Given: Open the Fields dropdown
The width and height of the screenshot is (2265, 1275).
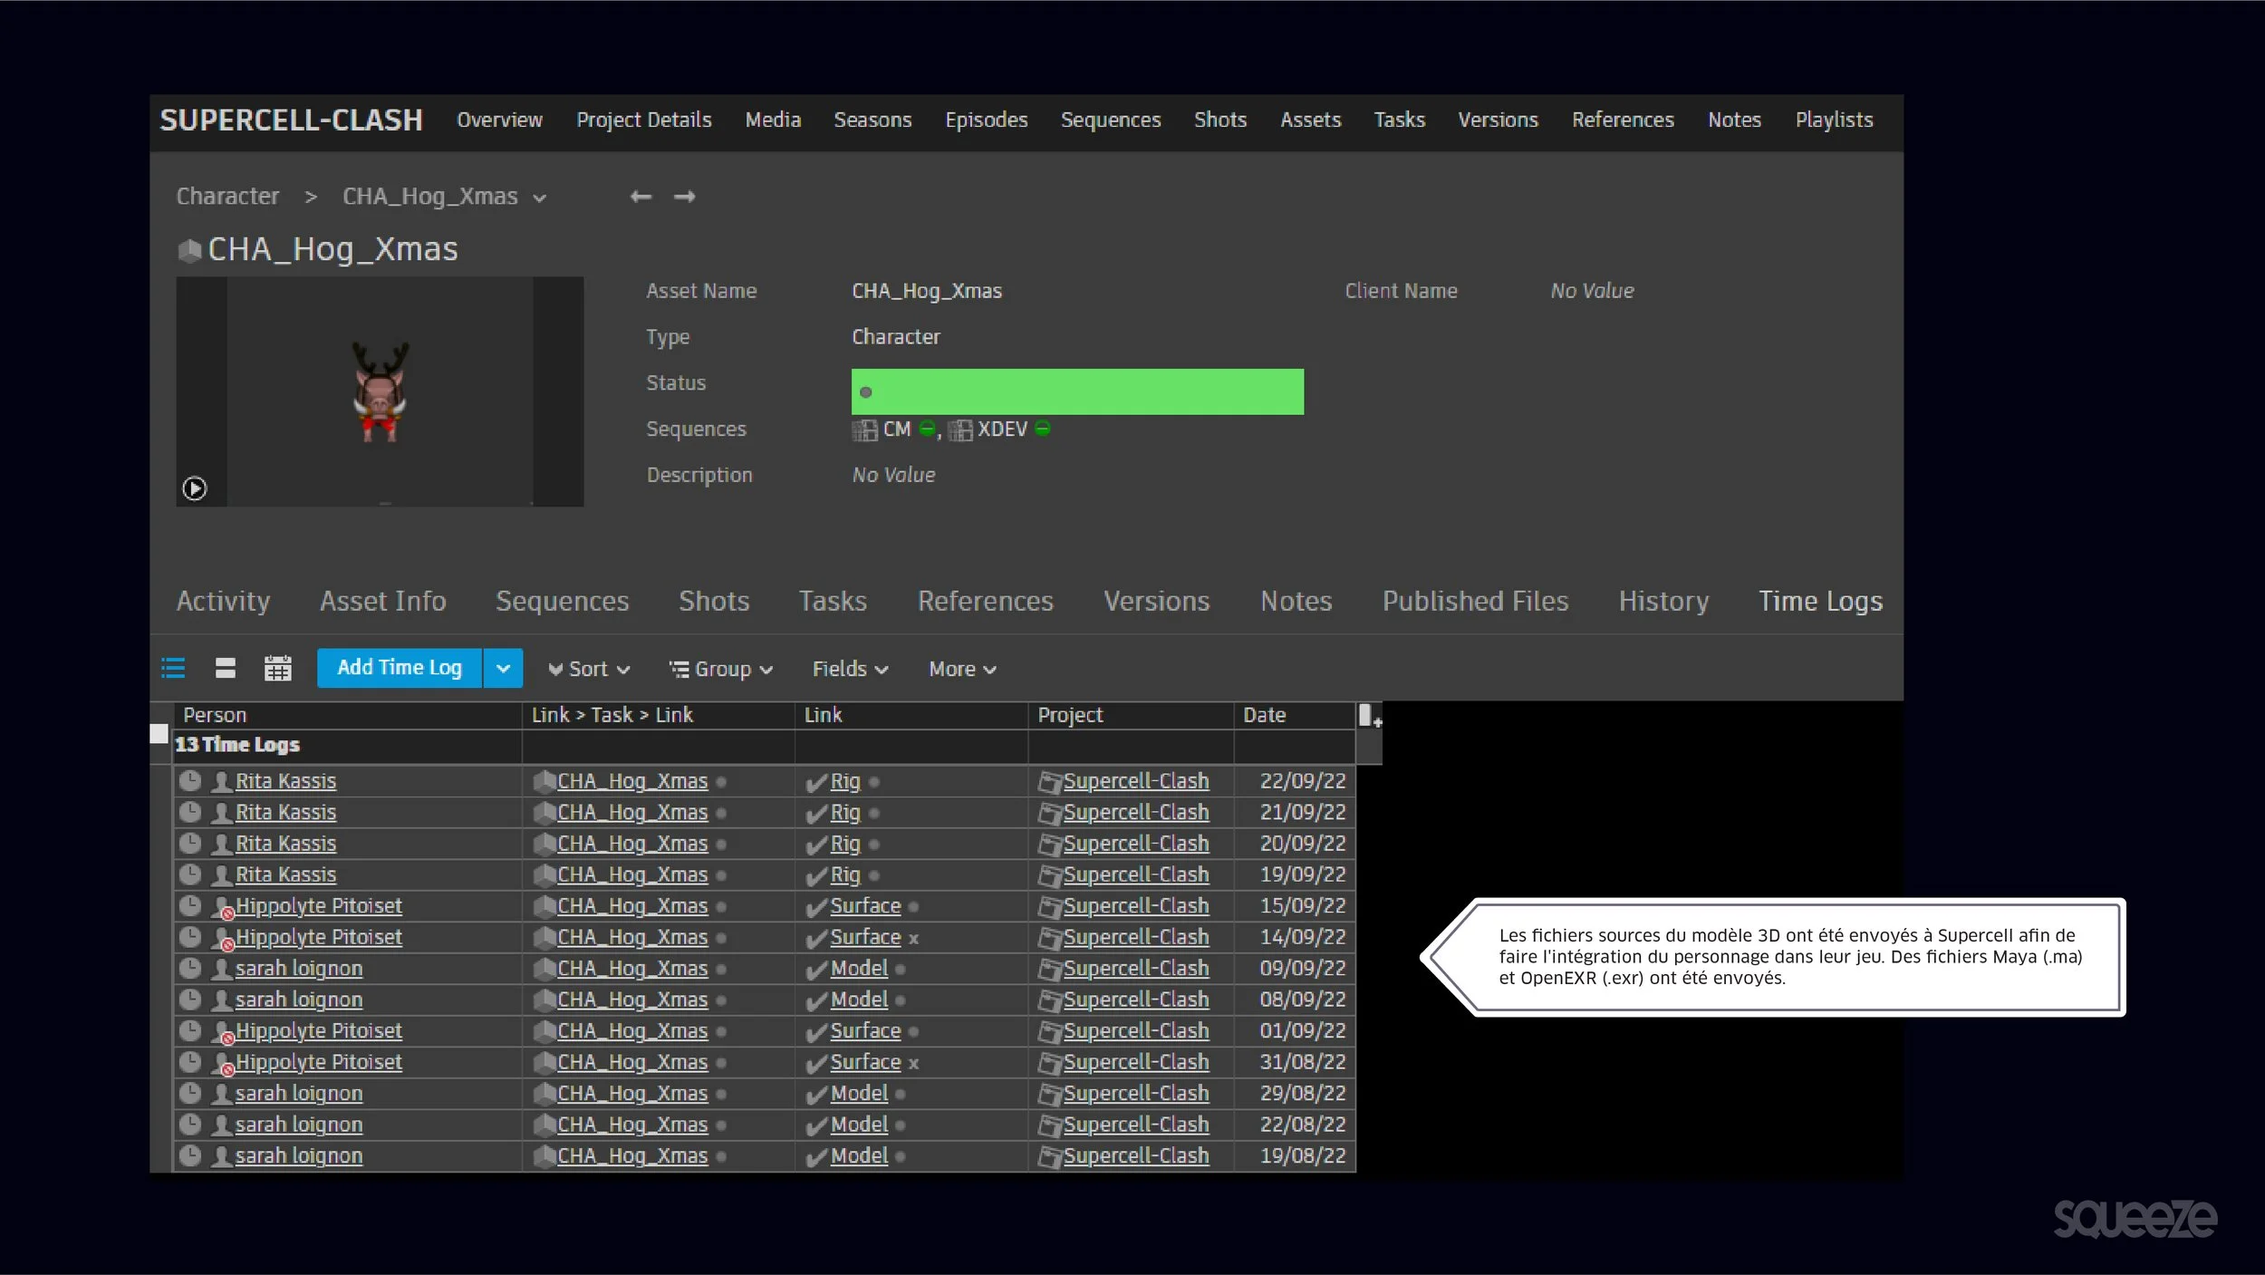Looking at the screenshot, I should (x=850, y=670).
